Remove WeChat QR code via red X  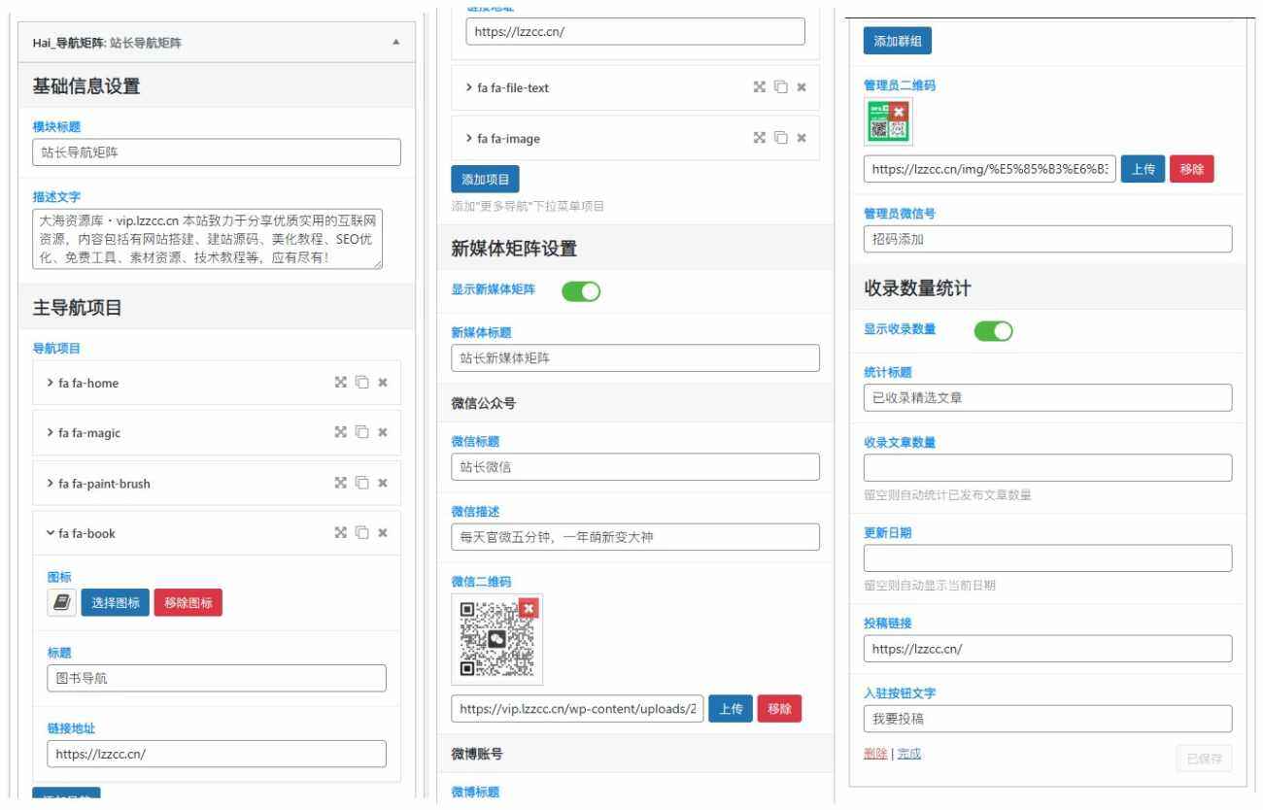[528, 609]
